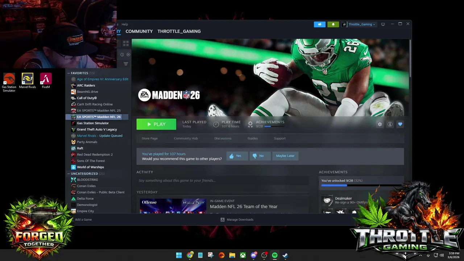Open the Support link
Screen dimensions: 464x261
(x=279, y=138)
